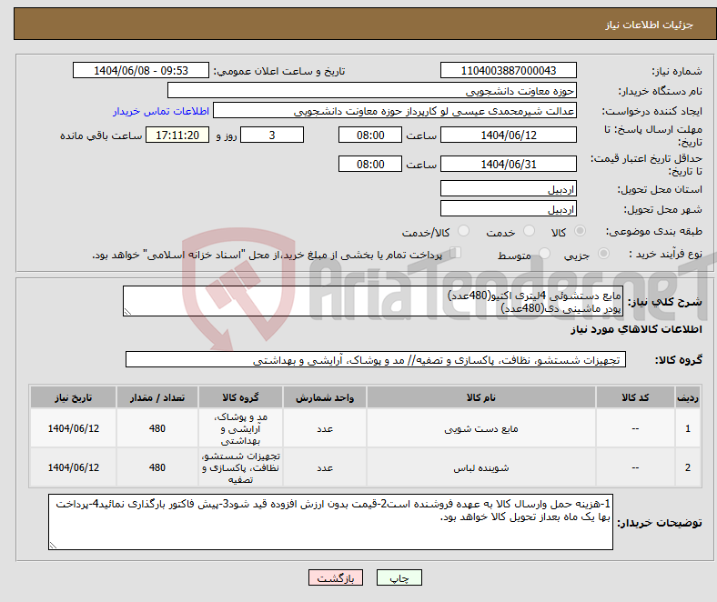Select the خدمت radio button
The width and height of the screenshot is (717, 602).
529,231
